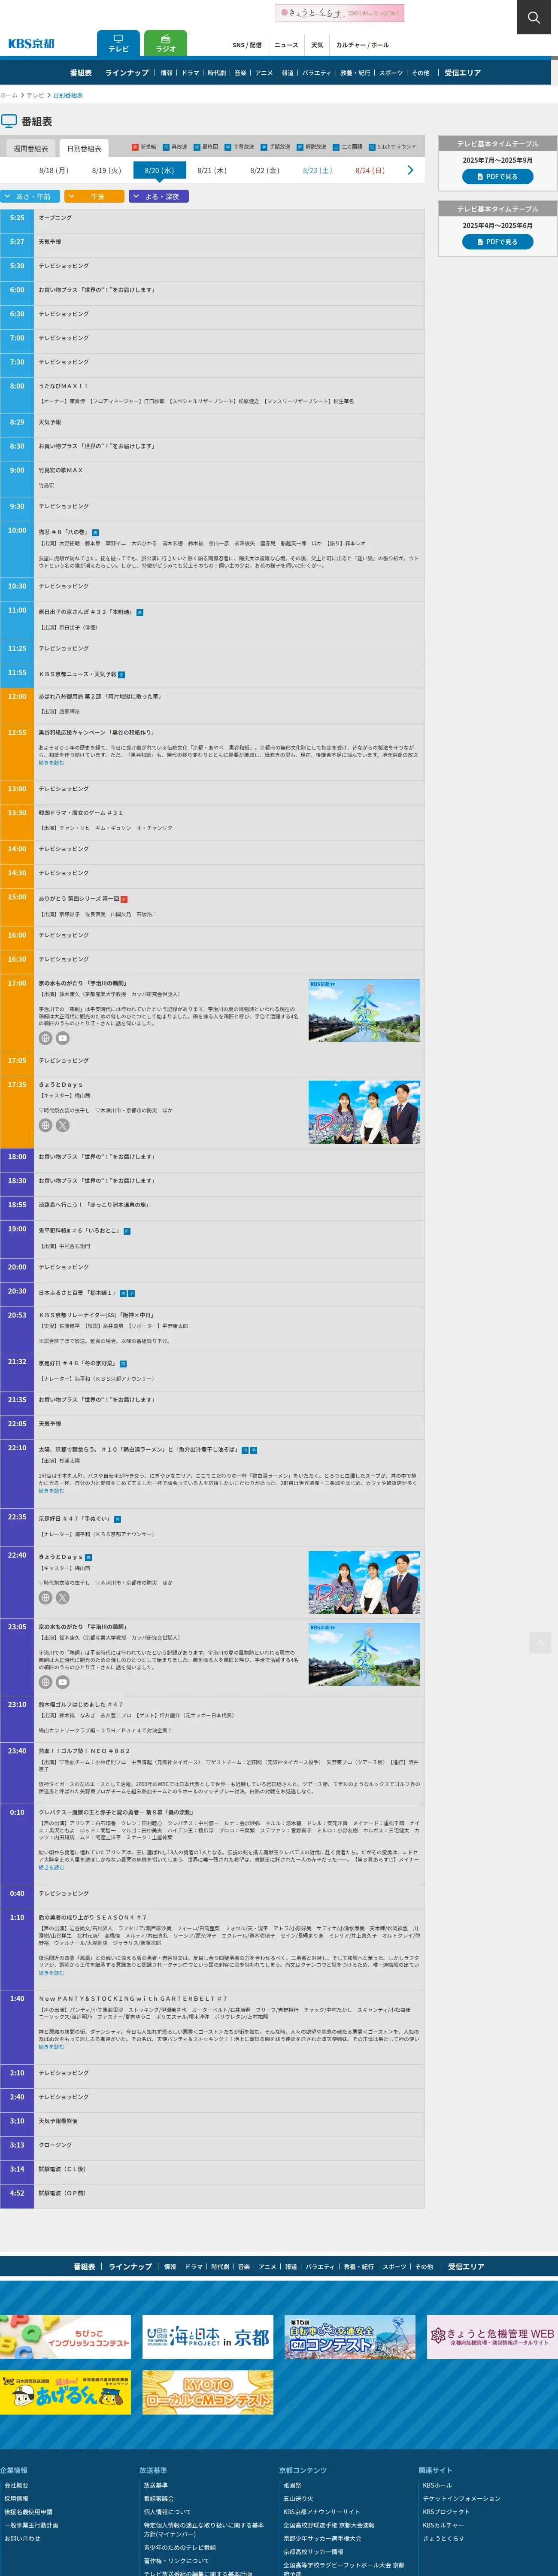Open website globe icon for 22:40 きょうとDays
This screenshot has height=2576, width=558.
coord(45,1597)
